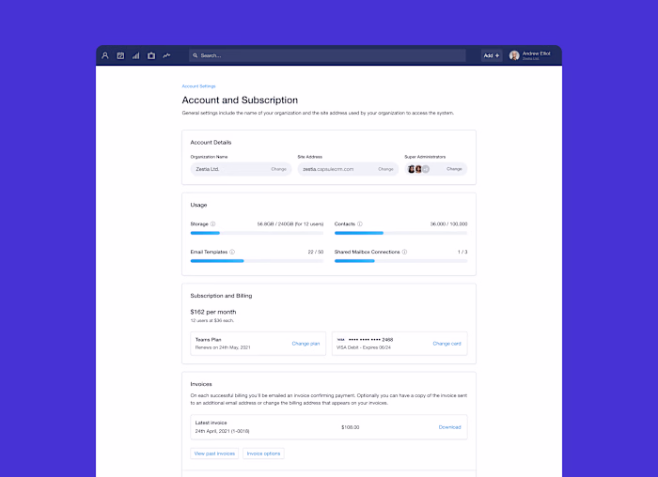Viewport: 658px width, 477px height.
Task: Open the bar chart sales icon
Action: [x=136, y=55]
